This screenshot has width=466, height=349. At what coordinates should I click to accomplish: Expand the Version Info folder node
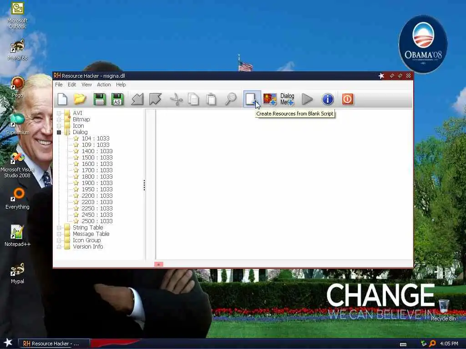point(59,247)
